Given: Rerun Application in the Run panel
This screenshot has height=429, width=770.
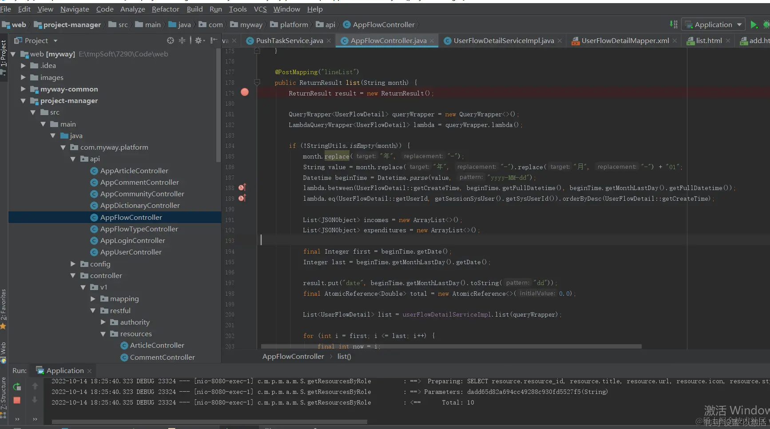Looking at the screenshot, I should coord(17,387).
